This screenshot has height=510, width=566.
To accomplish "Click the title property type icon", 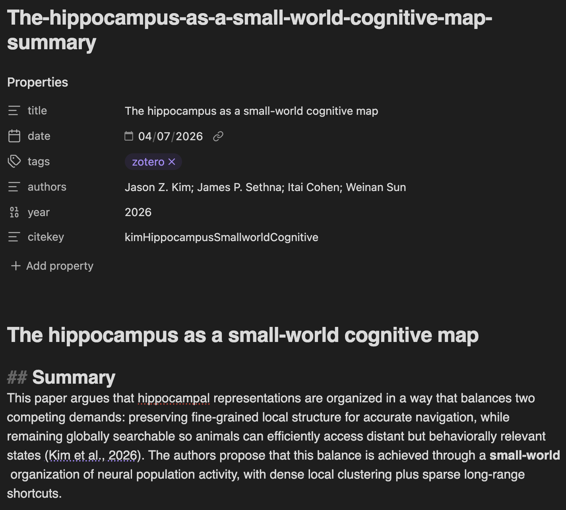I will pos(14,110).
